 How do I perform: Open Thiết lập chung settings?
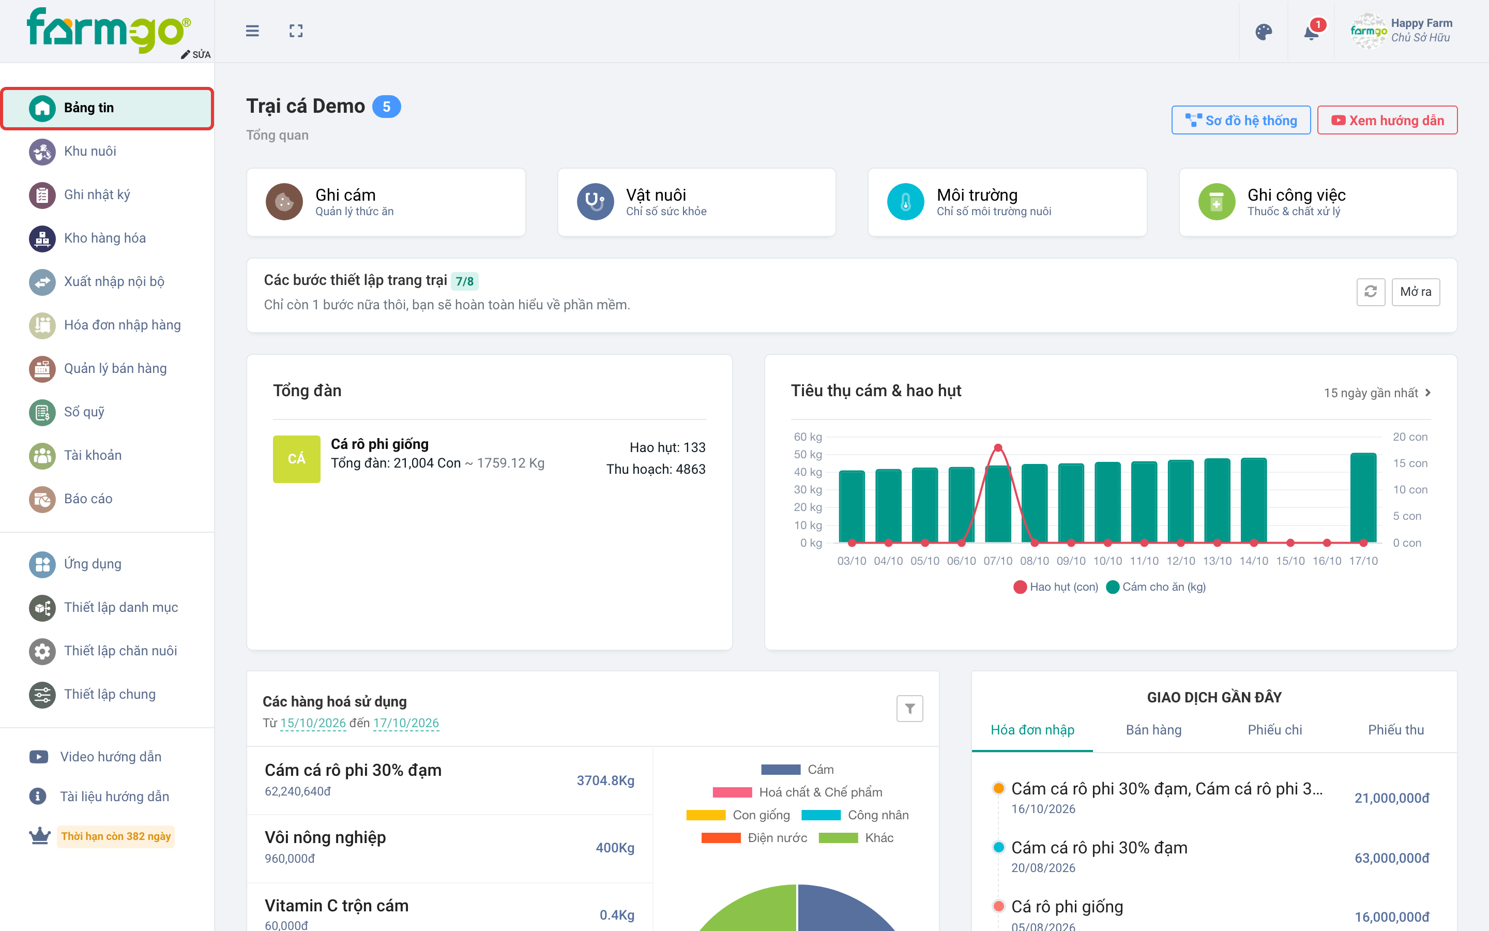107,695
